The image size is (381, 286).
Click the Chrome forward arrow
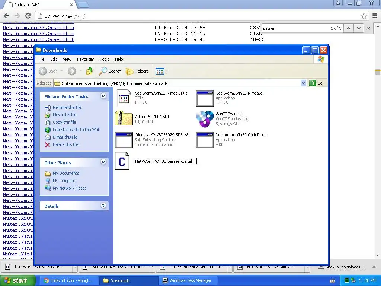coord(17,16)
